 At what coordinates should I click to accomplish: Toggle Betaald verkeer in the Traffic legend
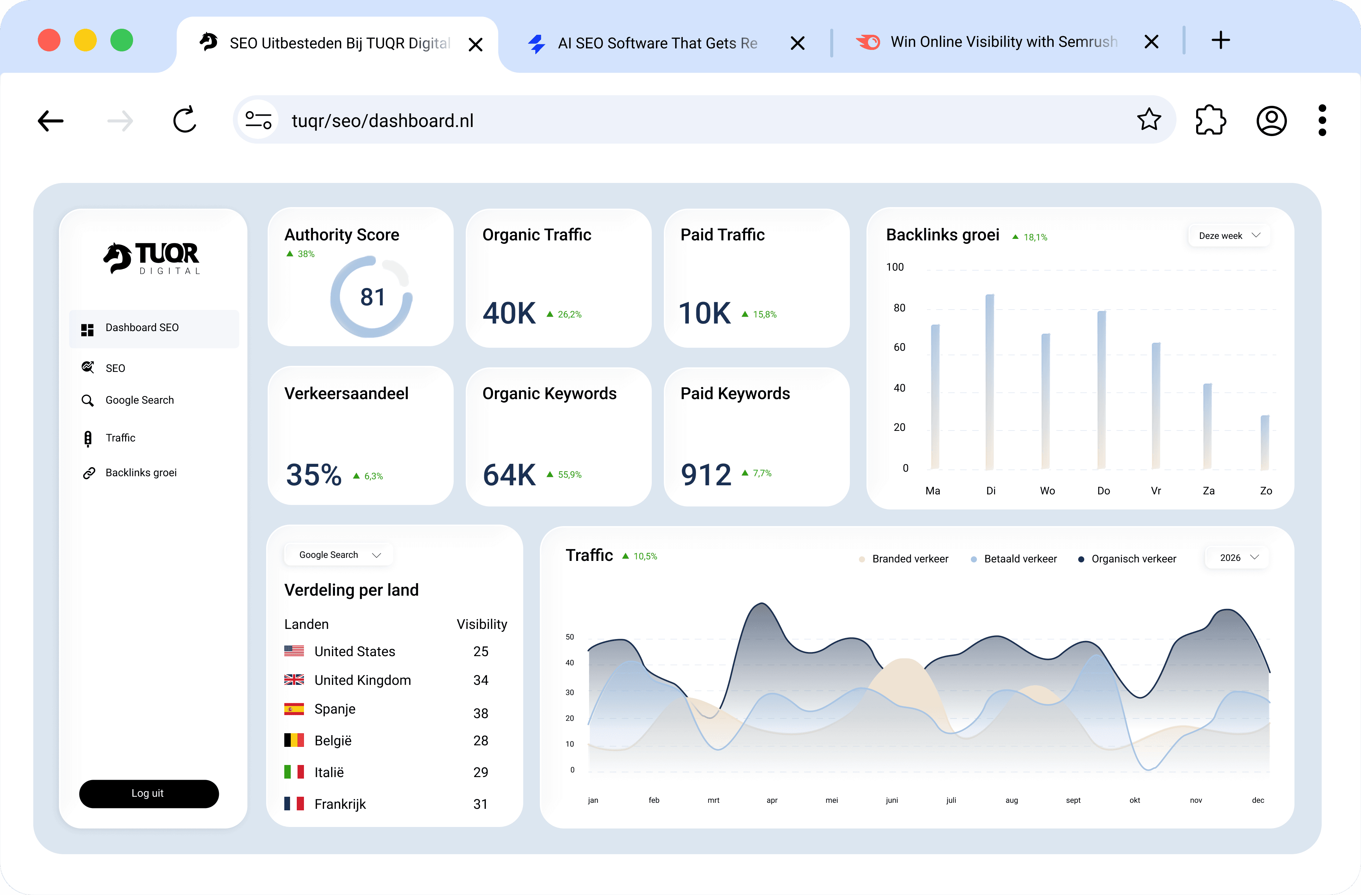tap(1020, 558)
